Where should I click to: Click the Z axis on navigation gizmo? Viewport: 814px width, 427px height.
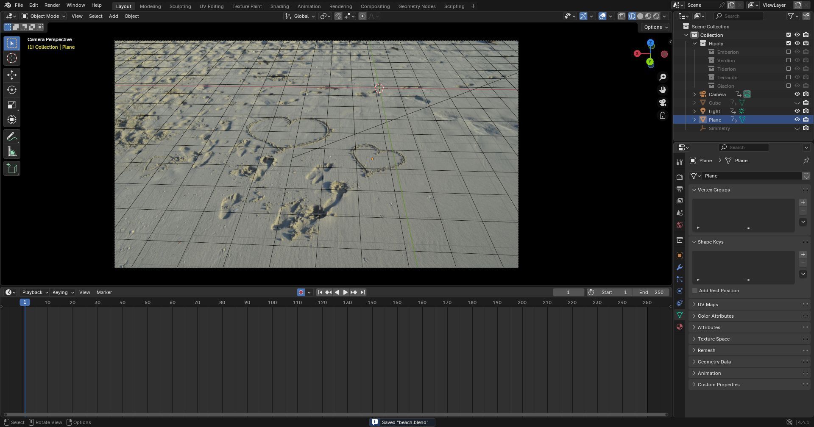pyautogui.click(x=650, y=43)
